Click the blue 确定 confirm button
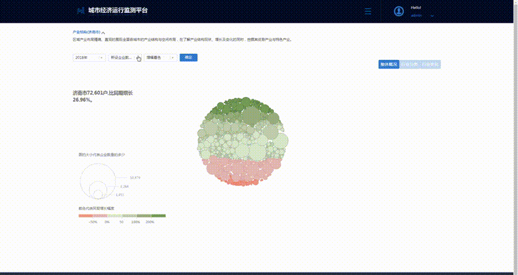This screenshot has width=518, height=275. (188, 57)
